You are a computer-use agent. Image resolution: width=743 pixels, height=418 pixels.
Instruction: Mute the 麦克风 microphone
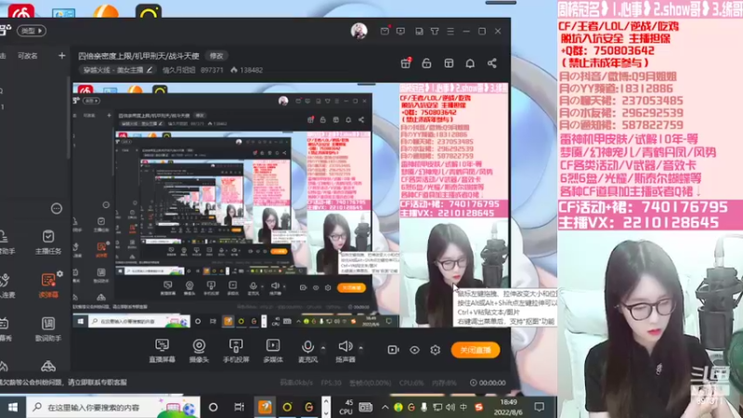tap(307, 351)
